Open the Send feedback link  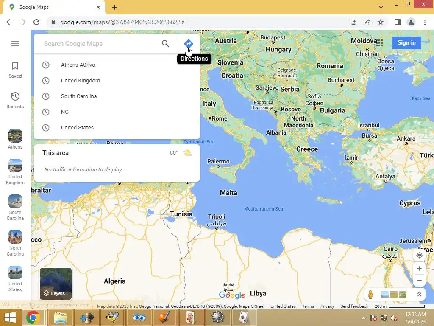coord(354,306)
